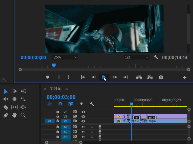The height and width of the screenshot is (144, 193).
Task: Solo audio track A1
Action: click(92, 127)
